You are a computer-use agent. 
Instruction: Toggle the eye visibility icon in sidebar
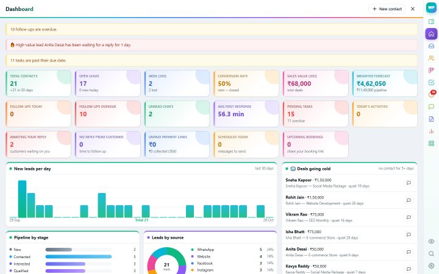[431, 241]
